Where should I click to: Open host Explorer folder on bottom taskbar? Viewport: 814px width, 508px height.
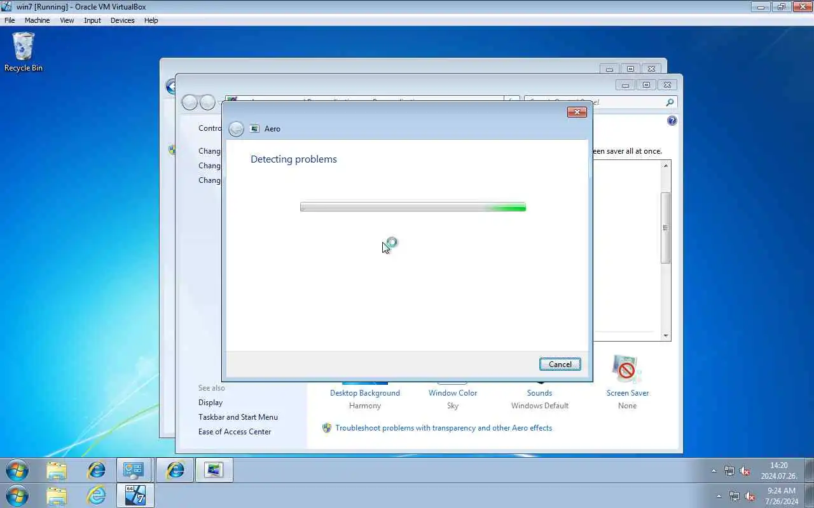pos(57,496)
